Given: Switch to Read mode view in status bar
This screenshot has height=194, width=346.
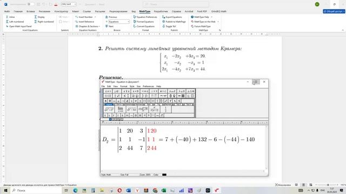Looking at the screenshot, I should pyautogui.click(x=296, y=185).
